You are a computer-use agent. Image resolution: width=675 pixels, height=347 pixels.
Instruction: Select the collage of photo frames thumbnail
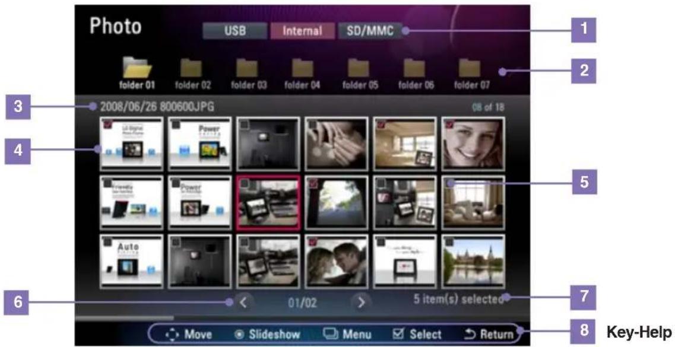coord(405,202)
